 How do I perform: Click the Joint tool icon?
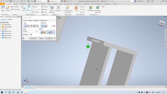pyautogui.click(x=23, y=8)
